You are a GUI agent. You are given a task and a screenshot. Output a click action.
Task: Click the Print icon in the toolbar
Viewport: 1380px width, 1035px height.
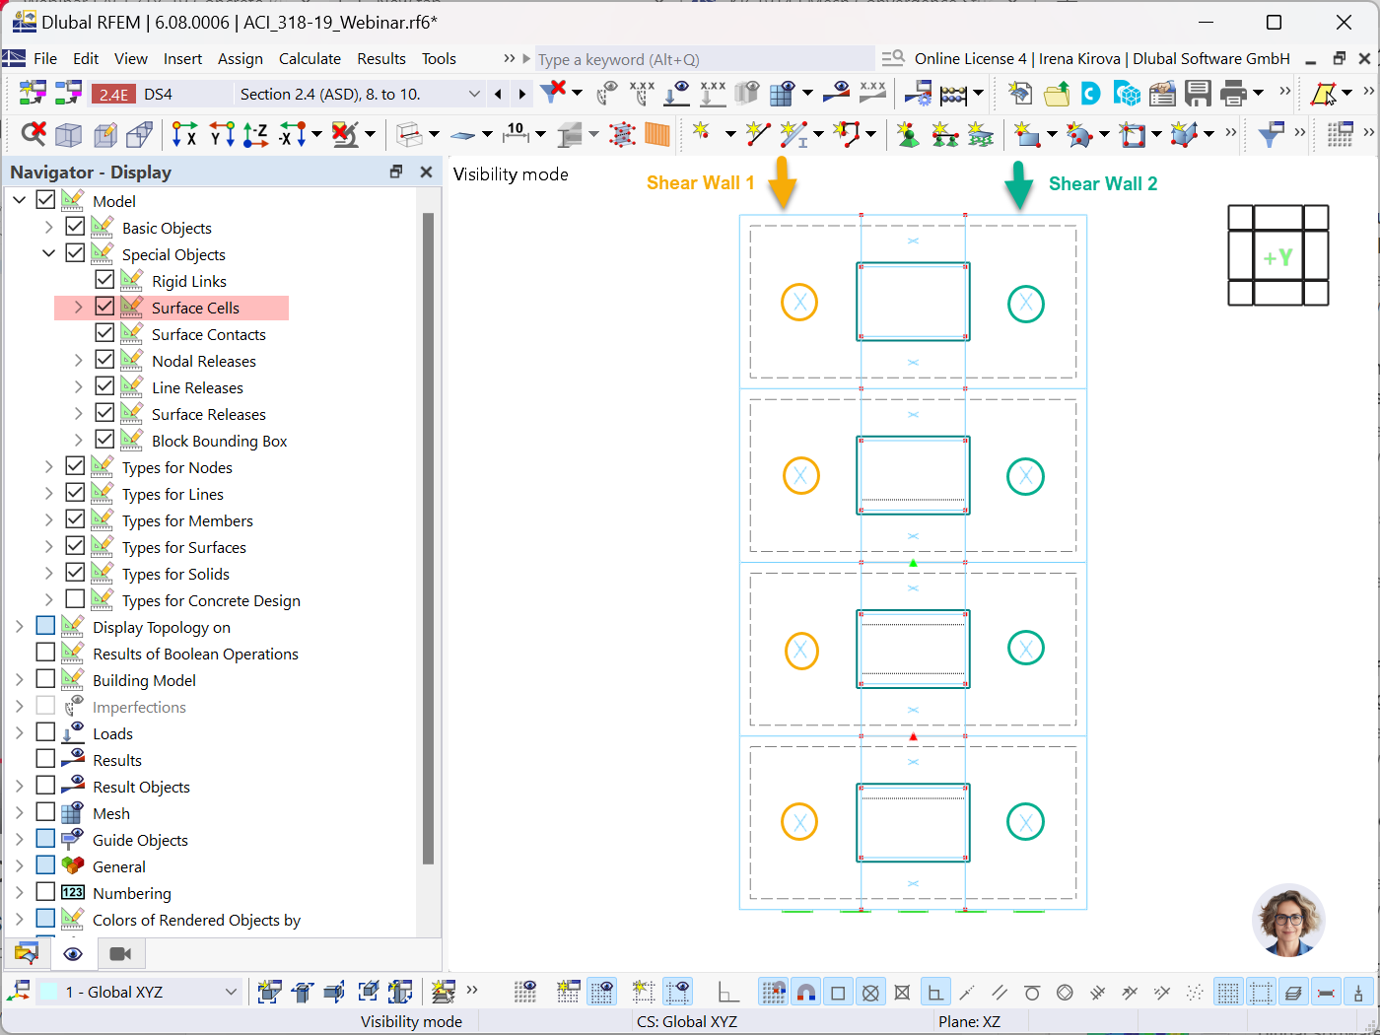pos(1232,95)
